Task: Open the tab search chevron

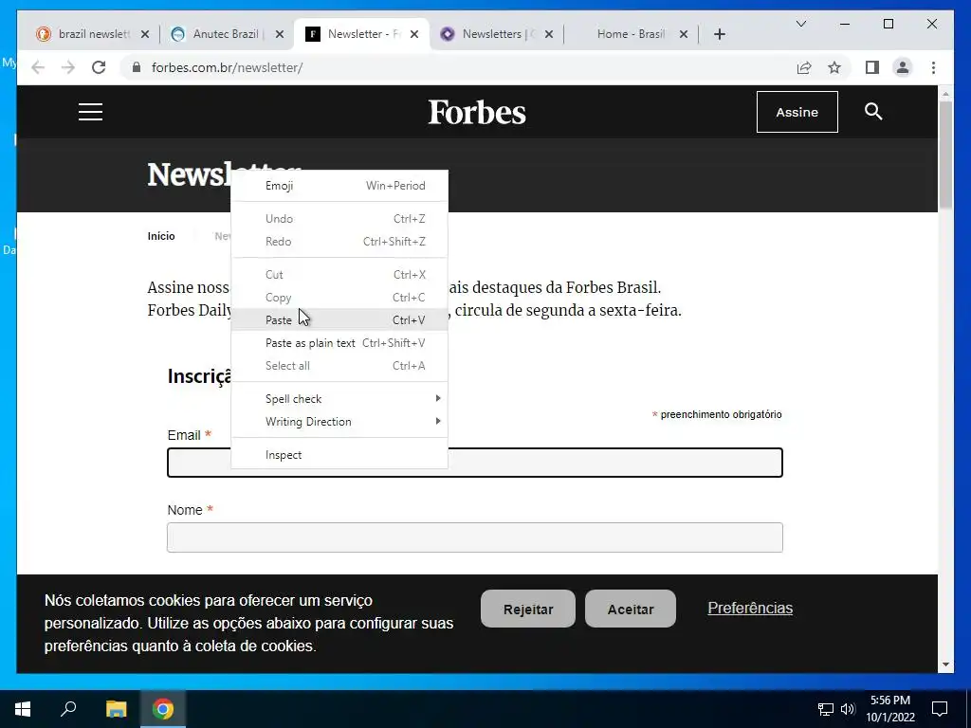Action: tap(800, 24)
